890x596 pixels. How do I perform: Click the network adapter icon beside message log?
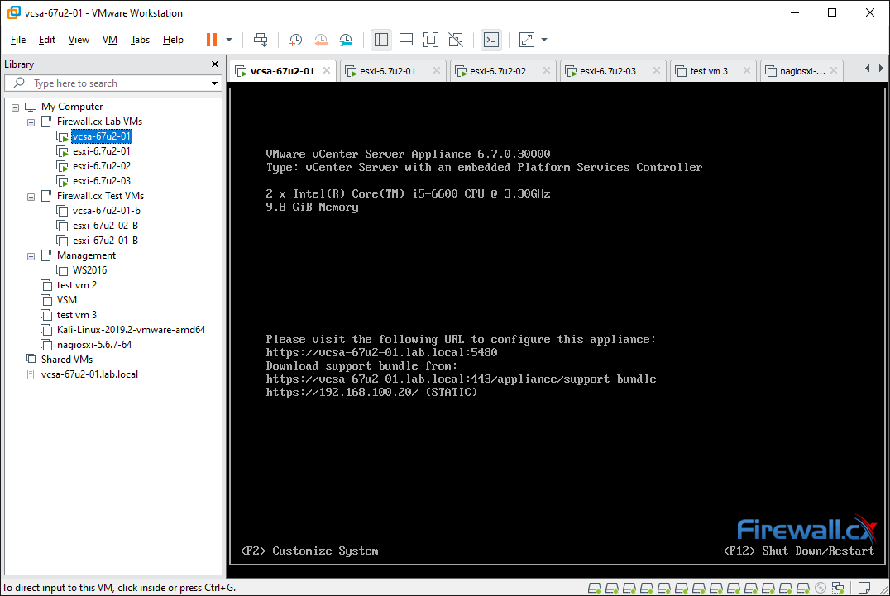(838, 588)
